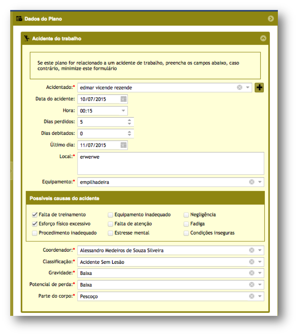
Task: Open calendar for Último dia
Action: (123, 145)
